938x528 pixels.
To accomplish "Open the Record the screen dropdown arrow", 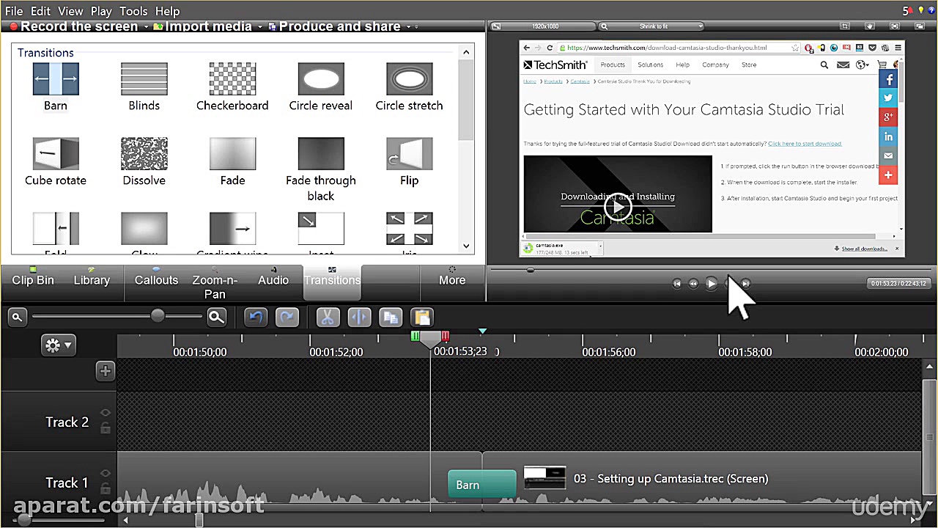I will (146, 27).
